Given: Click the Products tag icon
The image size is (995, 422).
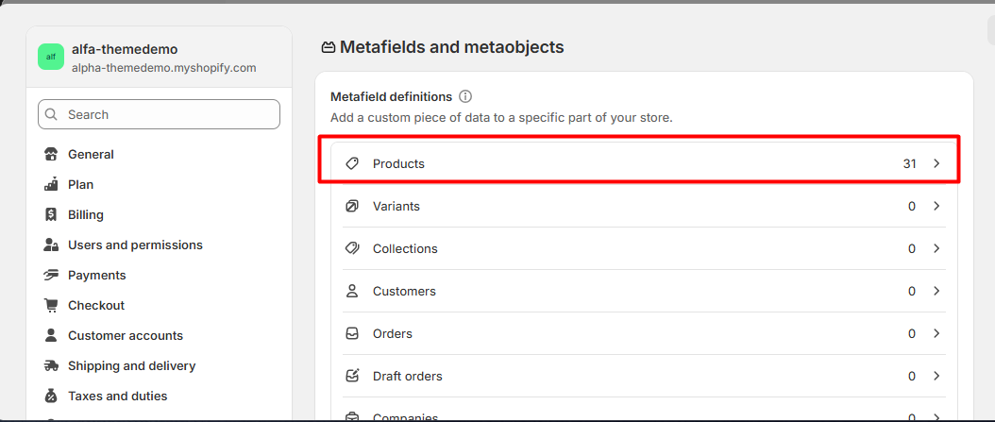Looking at the screenshot, I should tap(351, 163).
